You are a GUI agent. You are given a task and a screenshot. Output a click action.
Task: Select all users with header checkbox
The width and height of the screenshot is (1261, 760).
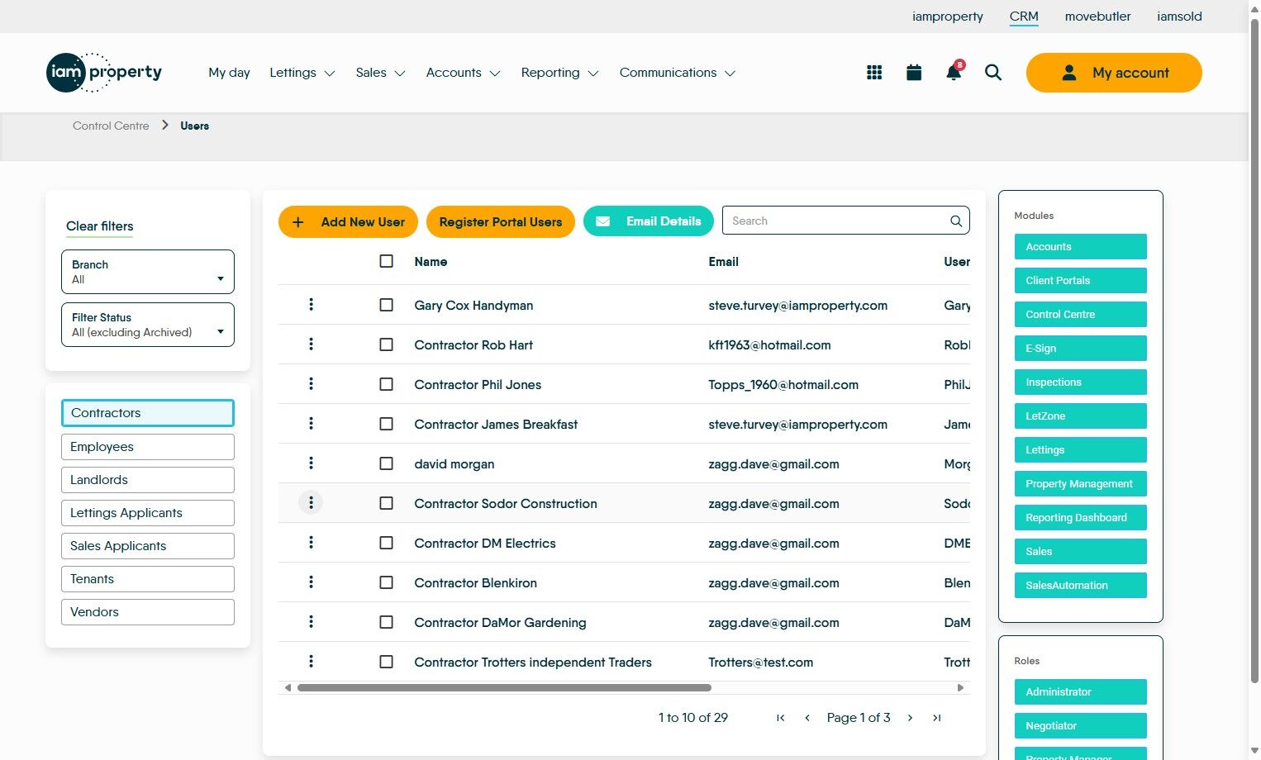coord(386,261)
